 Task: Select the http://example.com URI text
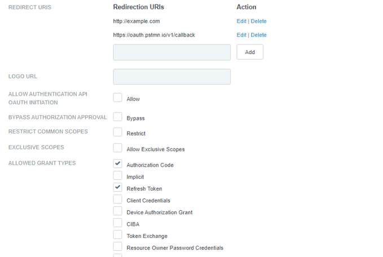point(137,21)
